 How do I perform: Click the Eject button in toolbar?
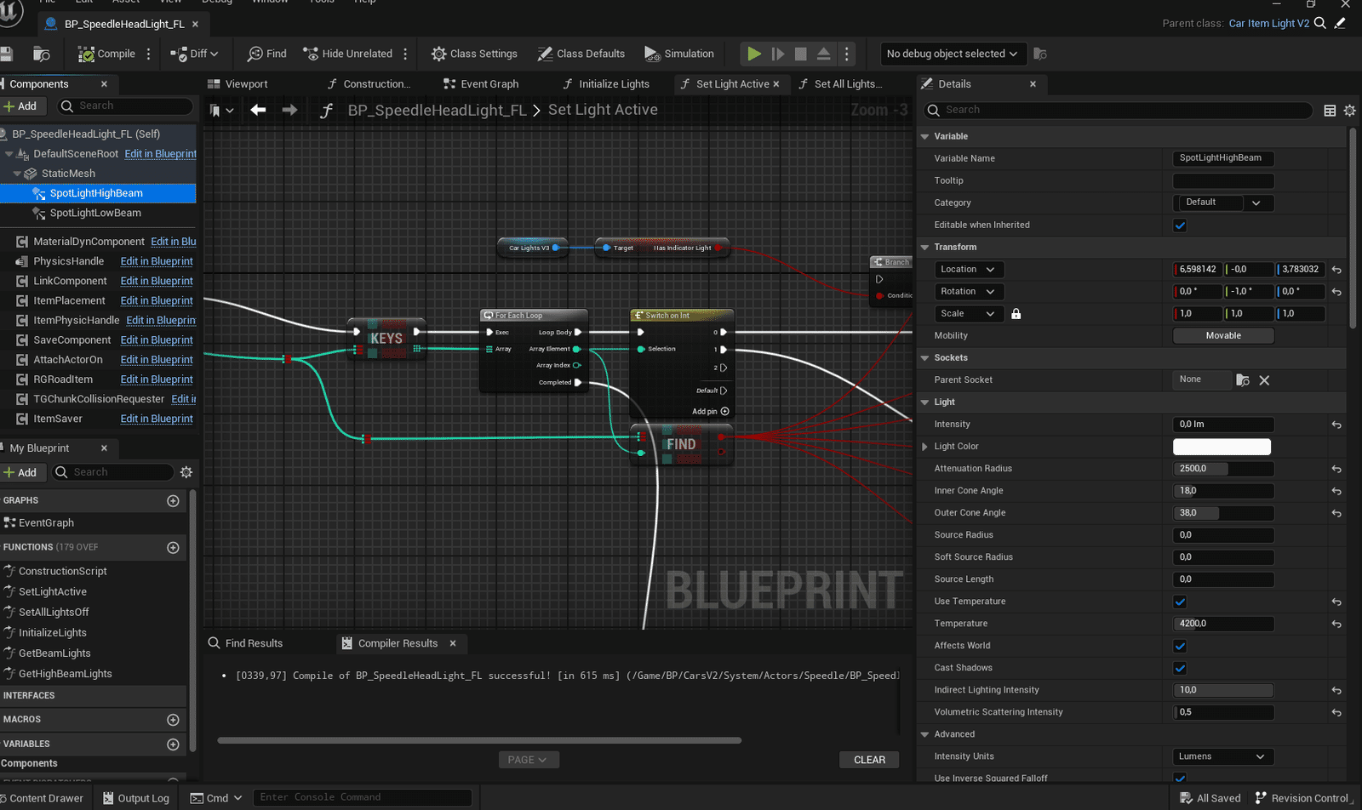pos(823,54)
